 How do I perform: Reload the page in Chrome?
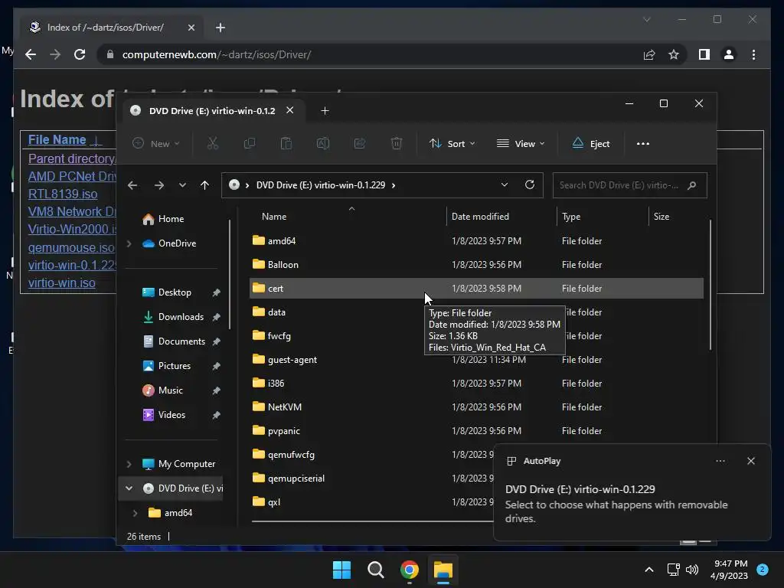click(x=80, y=54)
